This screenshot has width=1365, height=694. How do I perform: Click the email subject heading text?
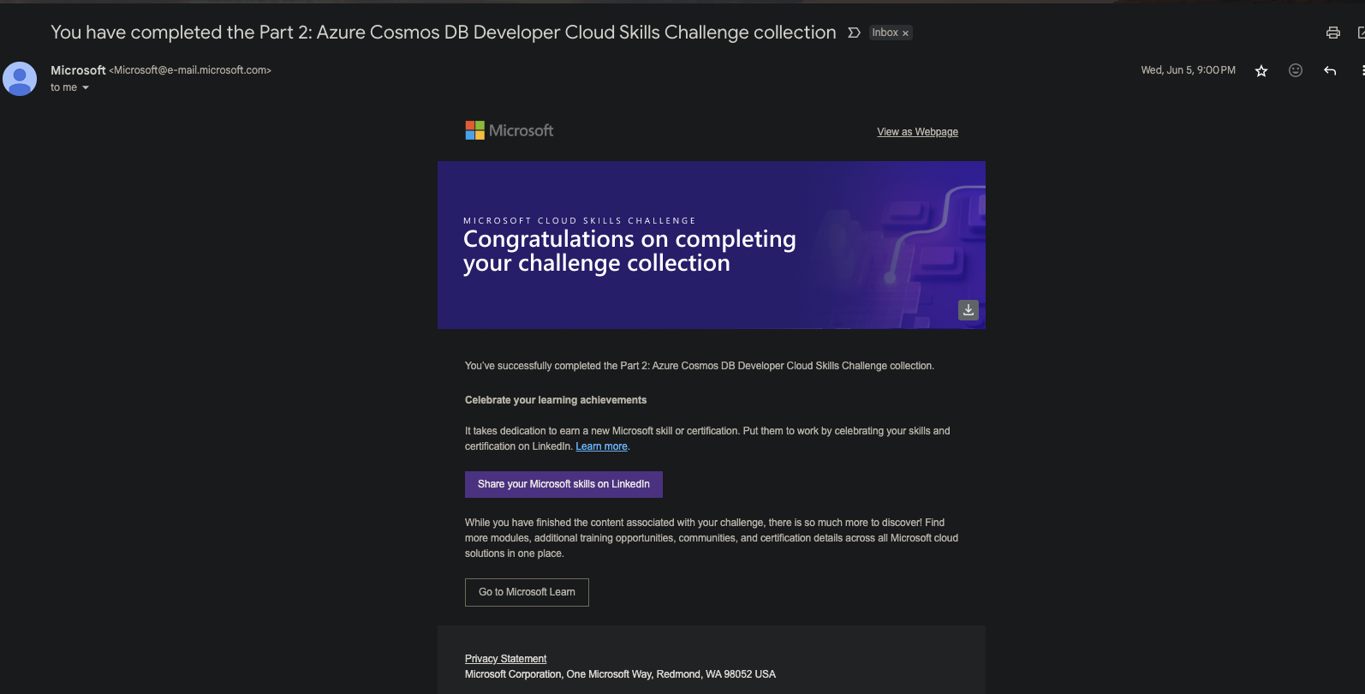click(x=443, y=33)
